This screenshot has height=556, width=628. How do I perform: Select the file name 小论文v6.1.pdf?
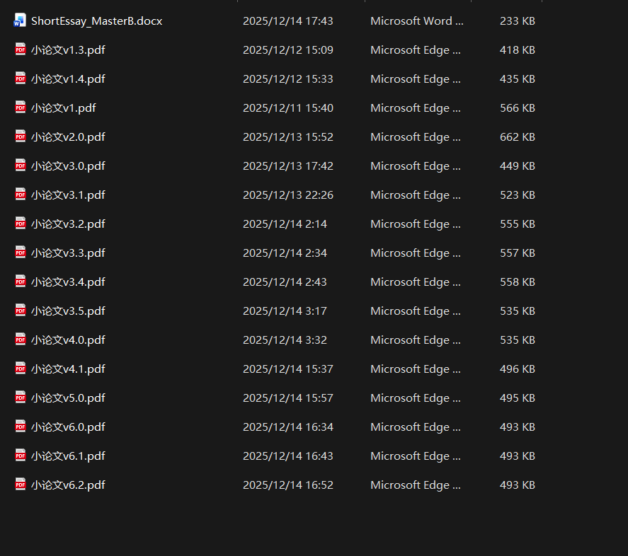click(68, 456)
